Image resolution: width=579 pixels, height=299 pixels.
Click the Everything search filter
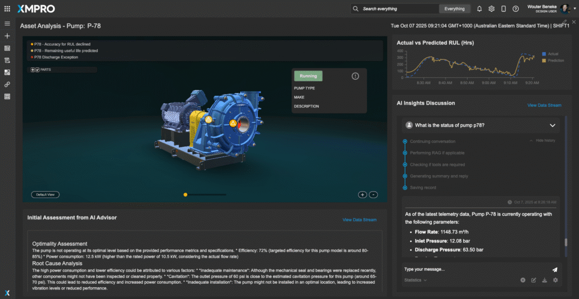click(x=455, y=9)
